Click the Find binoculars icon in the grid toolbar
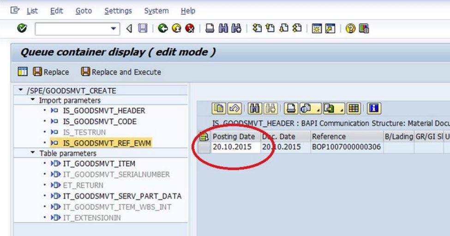The width and height of the screenshot is (450, 236). tap(254, 109)
